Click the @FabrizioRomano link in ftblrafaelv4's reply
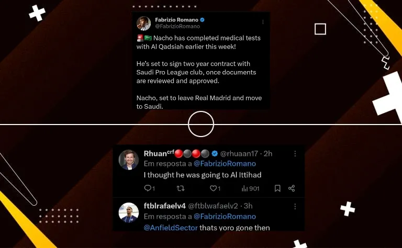Screen dimensions: 402x248 tap(225, 217)
